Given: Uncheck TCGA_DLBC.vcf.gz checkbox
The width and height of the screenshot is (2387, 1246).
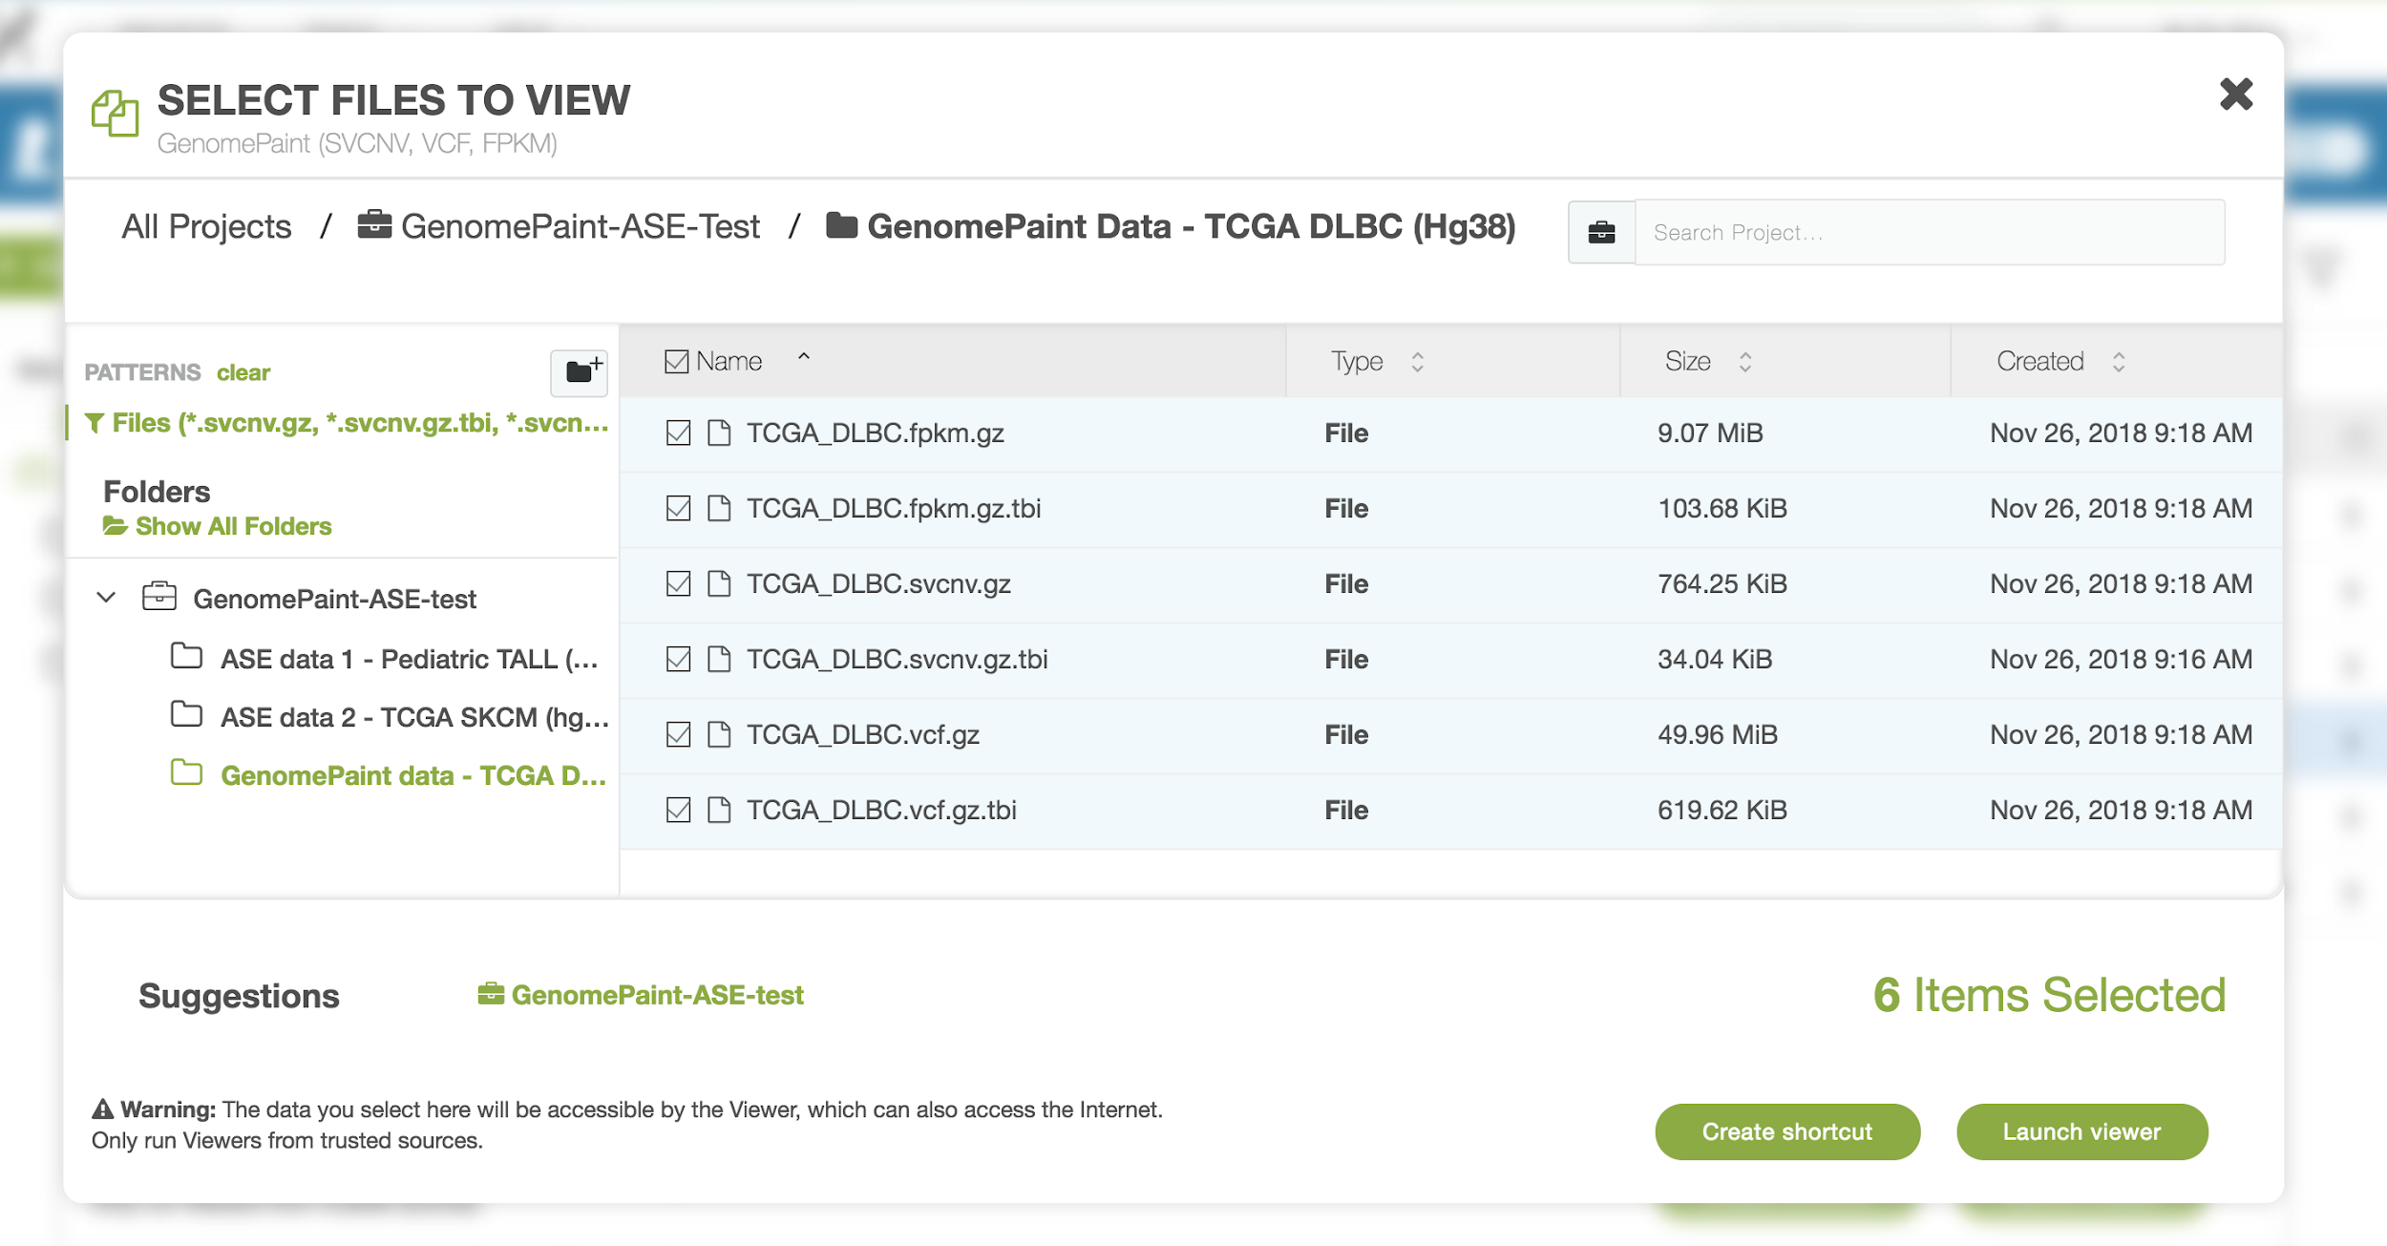Looking at the screenshot, I should coord(678,734).
